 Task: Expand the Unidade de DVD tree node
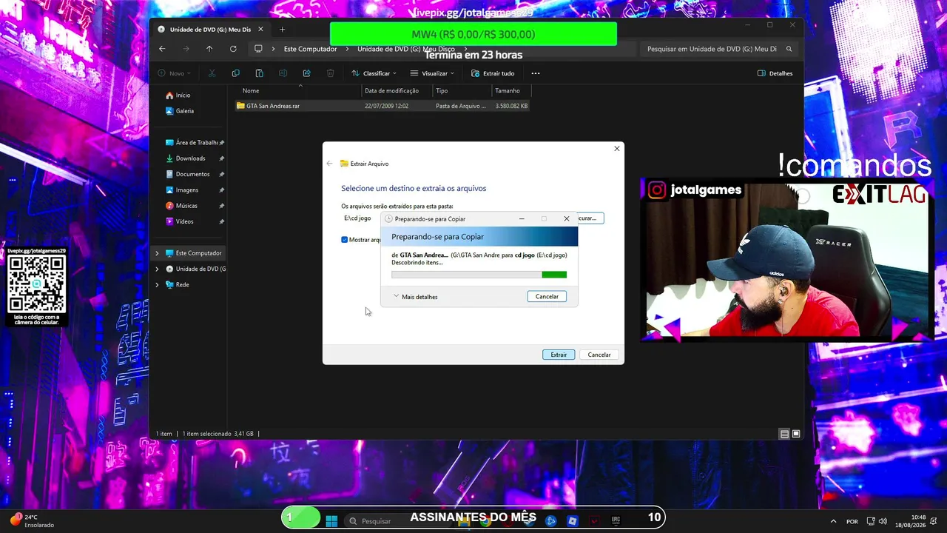point(157,269)
